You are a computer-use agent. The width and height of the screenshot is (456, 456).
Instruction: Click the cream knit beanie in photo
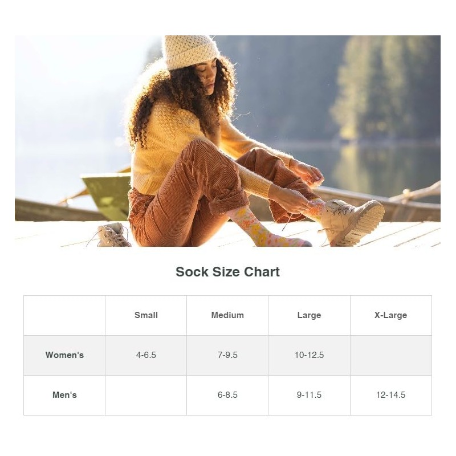189,52
